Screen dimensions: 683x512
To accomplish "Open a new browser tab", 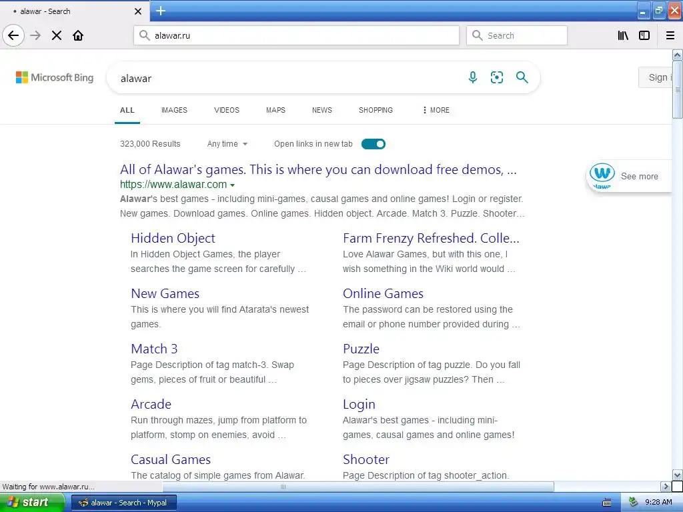I will 161,11.
